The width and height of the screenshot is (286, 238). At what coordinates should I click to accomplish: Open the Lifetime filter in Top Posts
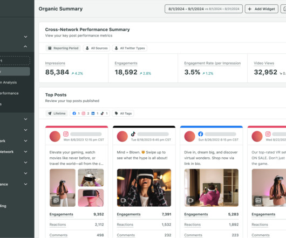[x=57, y=114]
